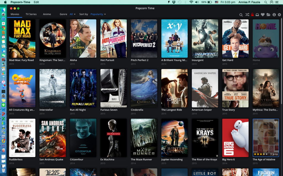The width and height of the screenshot is (283, 176).
Task: Switch to the Anime tab
Action: [x=47, y=14]
